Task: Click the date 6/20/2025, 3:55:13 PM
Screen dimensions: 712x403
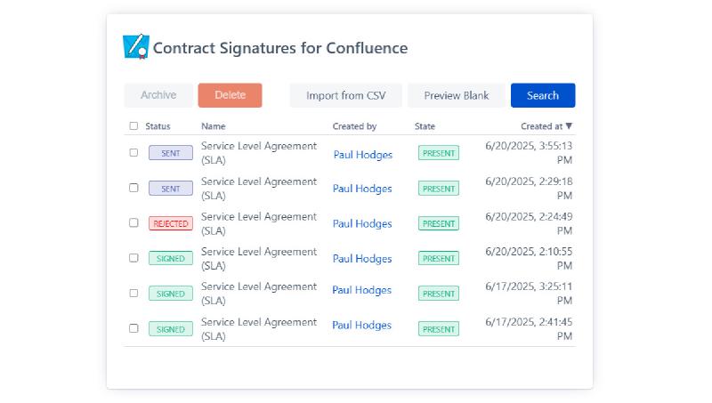Action: [529, 153]
